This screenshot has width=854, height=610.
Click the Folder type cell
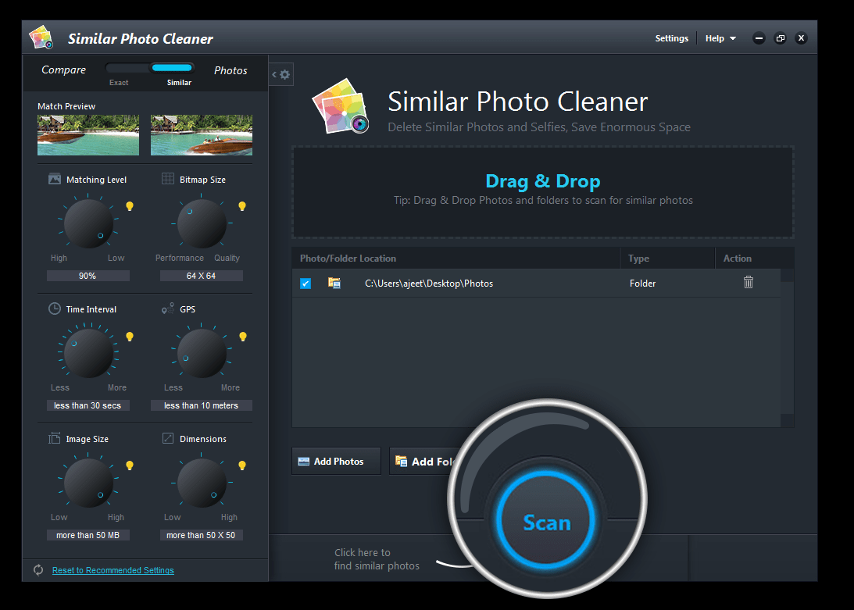tap(643, 284)
